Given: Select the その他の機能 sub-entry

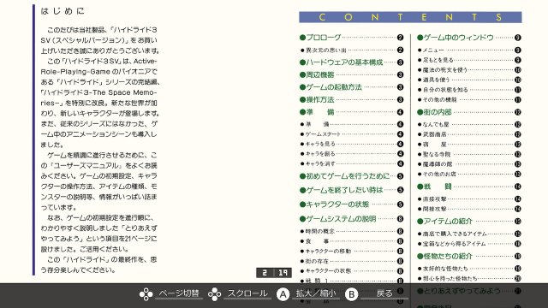Looking at the screenshot, I should [469, 100].
